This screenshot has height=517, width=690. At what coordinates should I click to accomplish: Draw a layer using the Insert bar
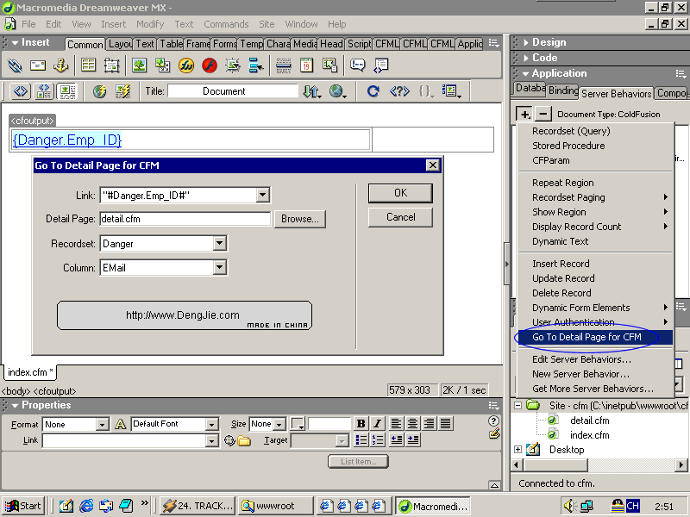(x=111, y=65)
